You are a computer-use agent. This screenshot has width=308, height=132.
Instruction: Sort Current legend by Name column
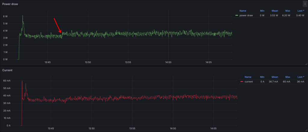pyautogui.click(x=248, y=77)
